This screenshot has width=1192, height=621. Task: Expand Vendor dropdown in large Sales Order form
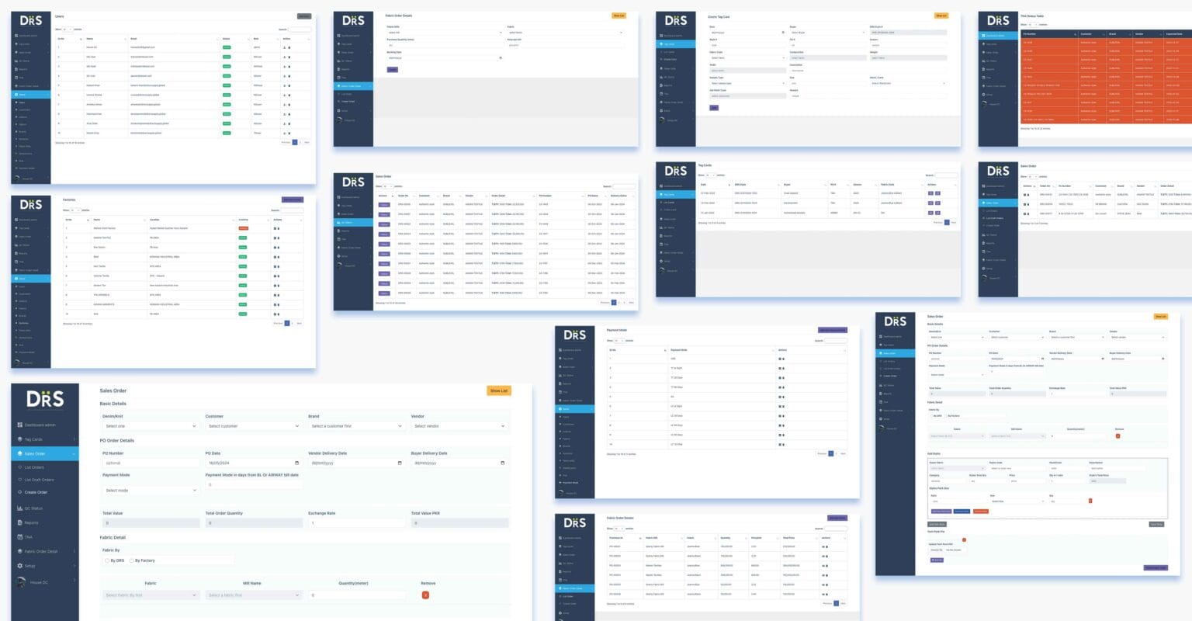click(x=459, y=426)
